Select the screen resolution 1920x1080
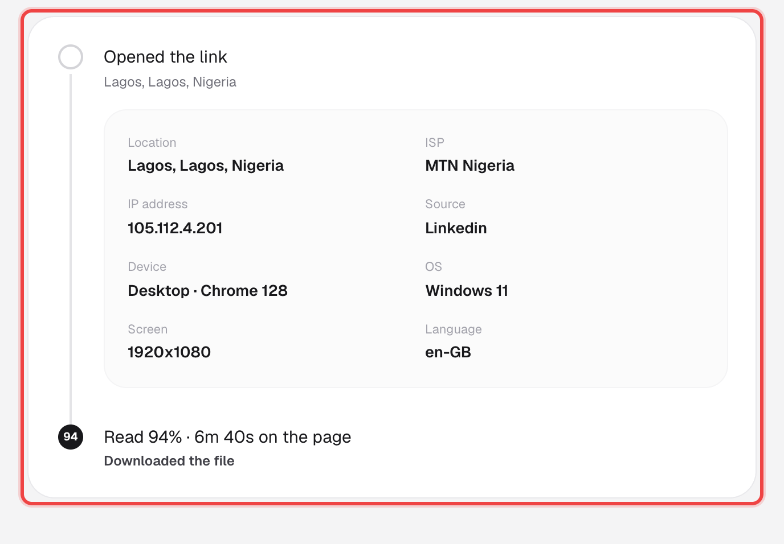784x544 pixels. tap(169, 352)
